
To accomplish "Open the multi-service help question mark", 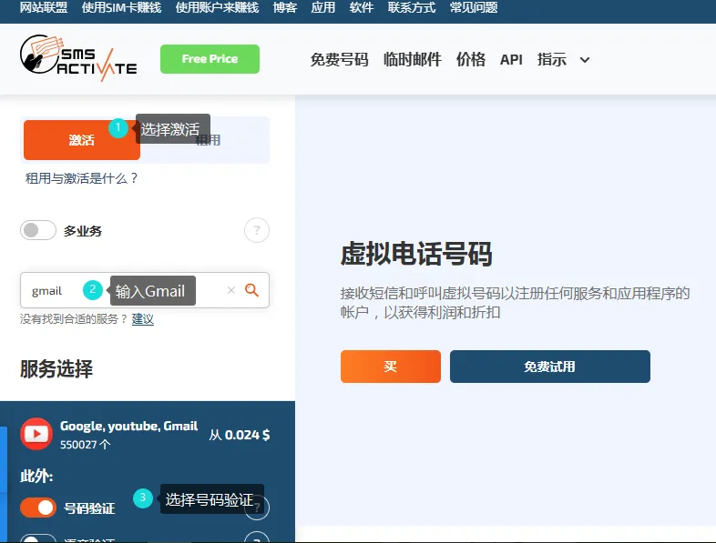I will tap(257, 230).
